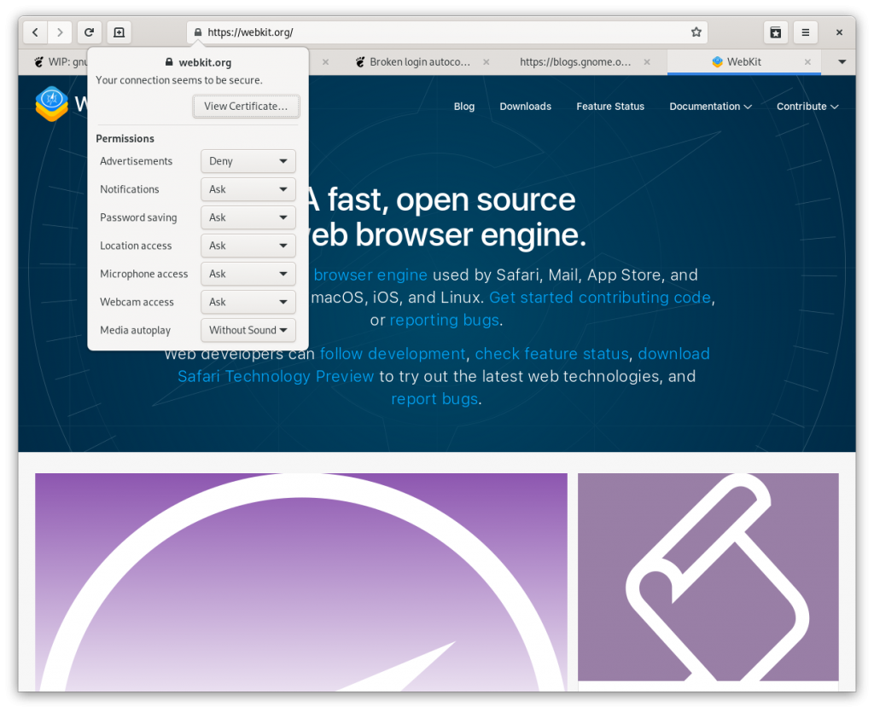Open the Microphone access dropdown
The height and width of the screenshot is (712, 874).
tap(248, 274)
